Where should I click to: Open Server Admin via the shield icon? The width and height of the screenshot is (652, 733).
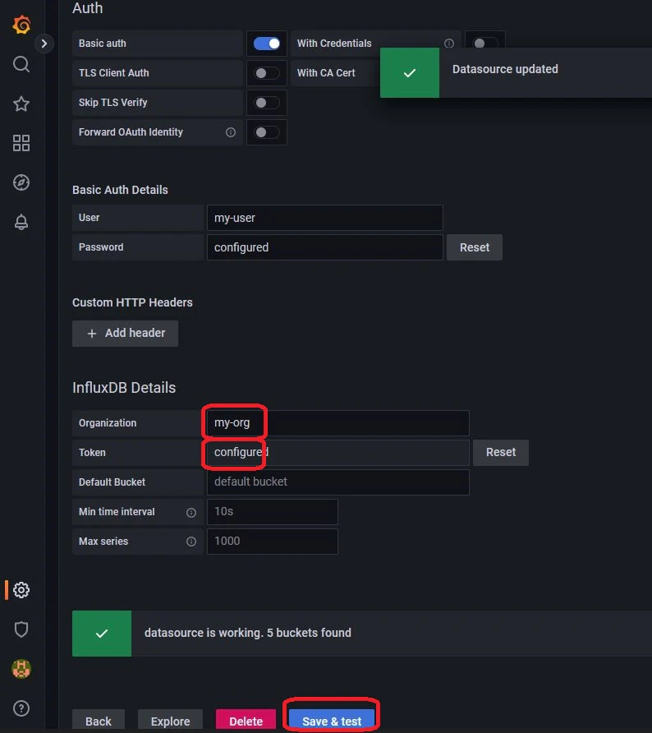click(21, 629)
